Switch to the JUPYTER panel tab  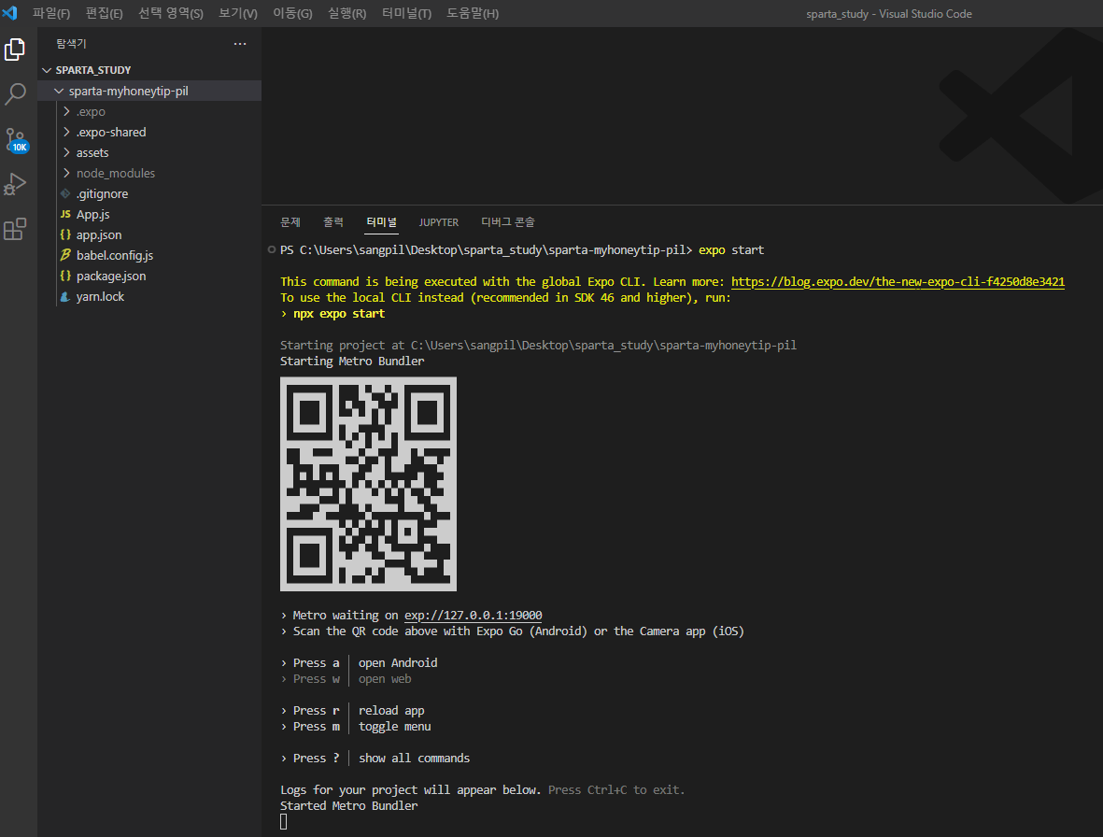point(439,222)
